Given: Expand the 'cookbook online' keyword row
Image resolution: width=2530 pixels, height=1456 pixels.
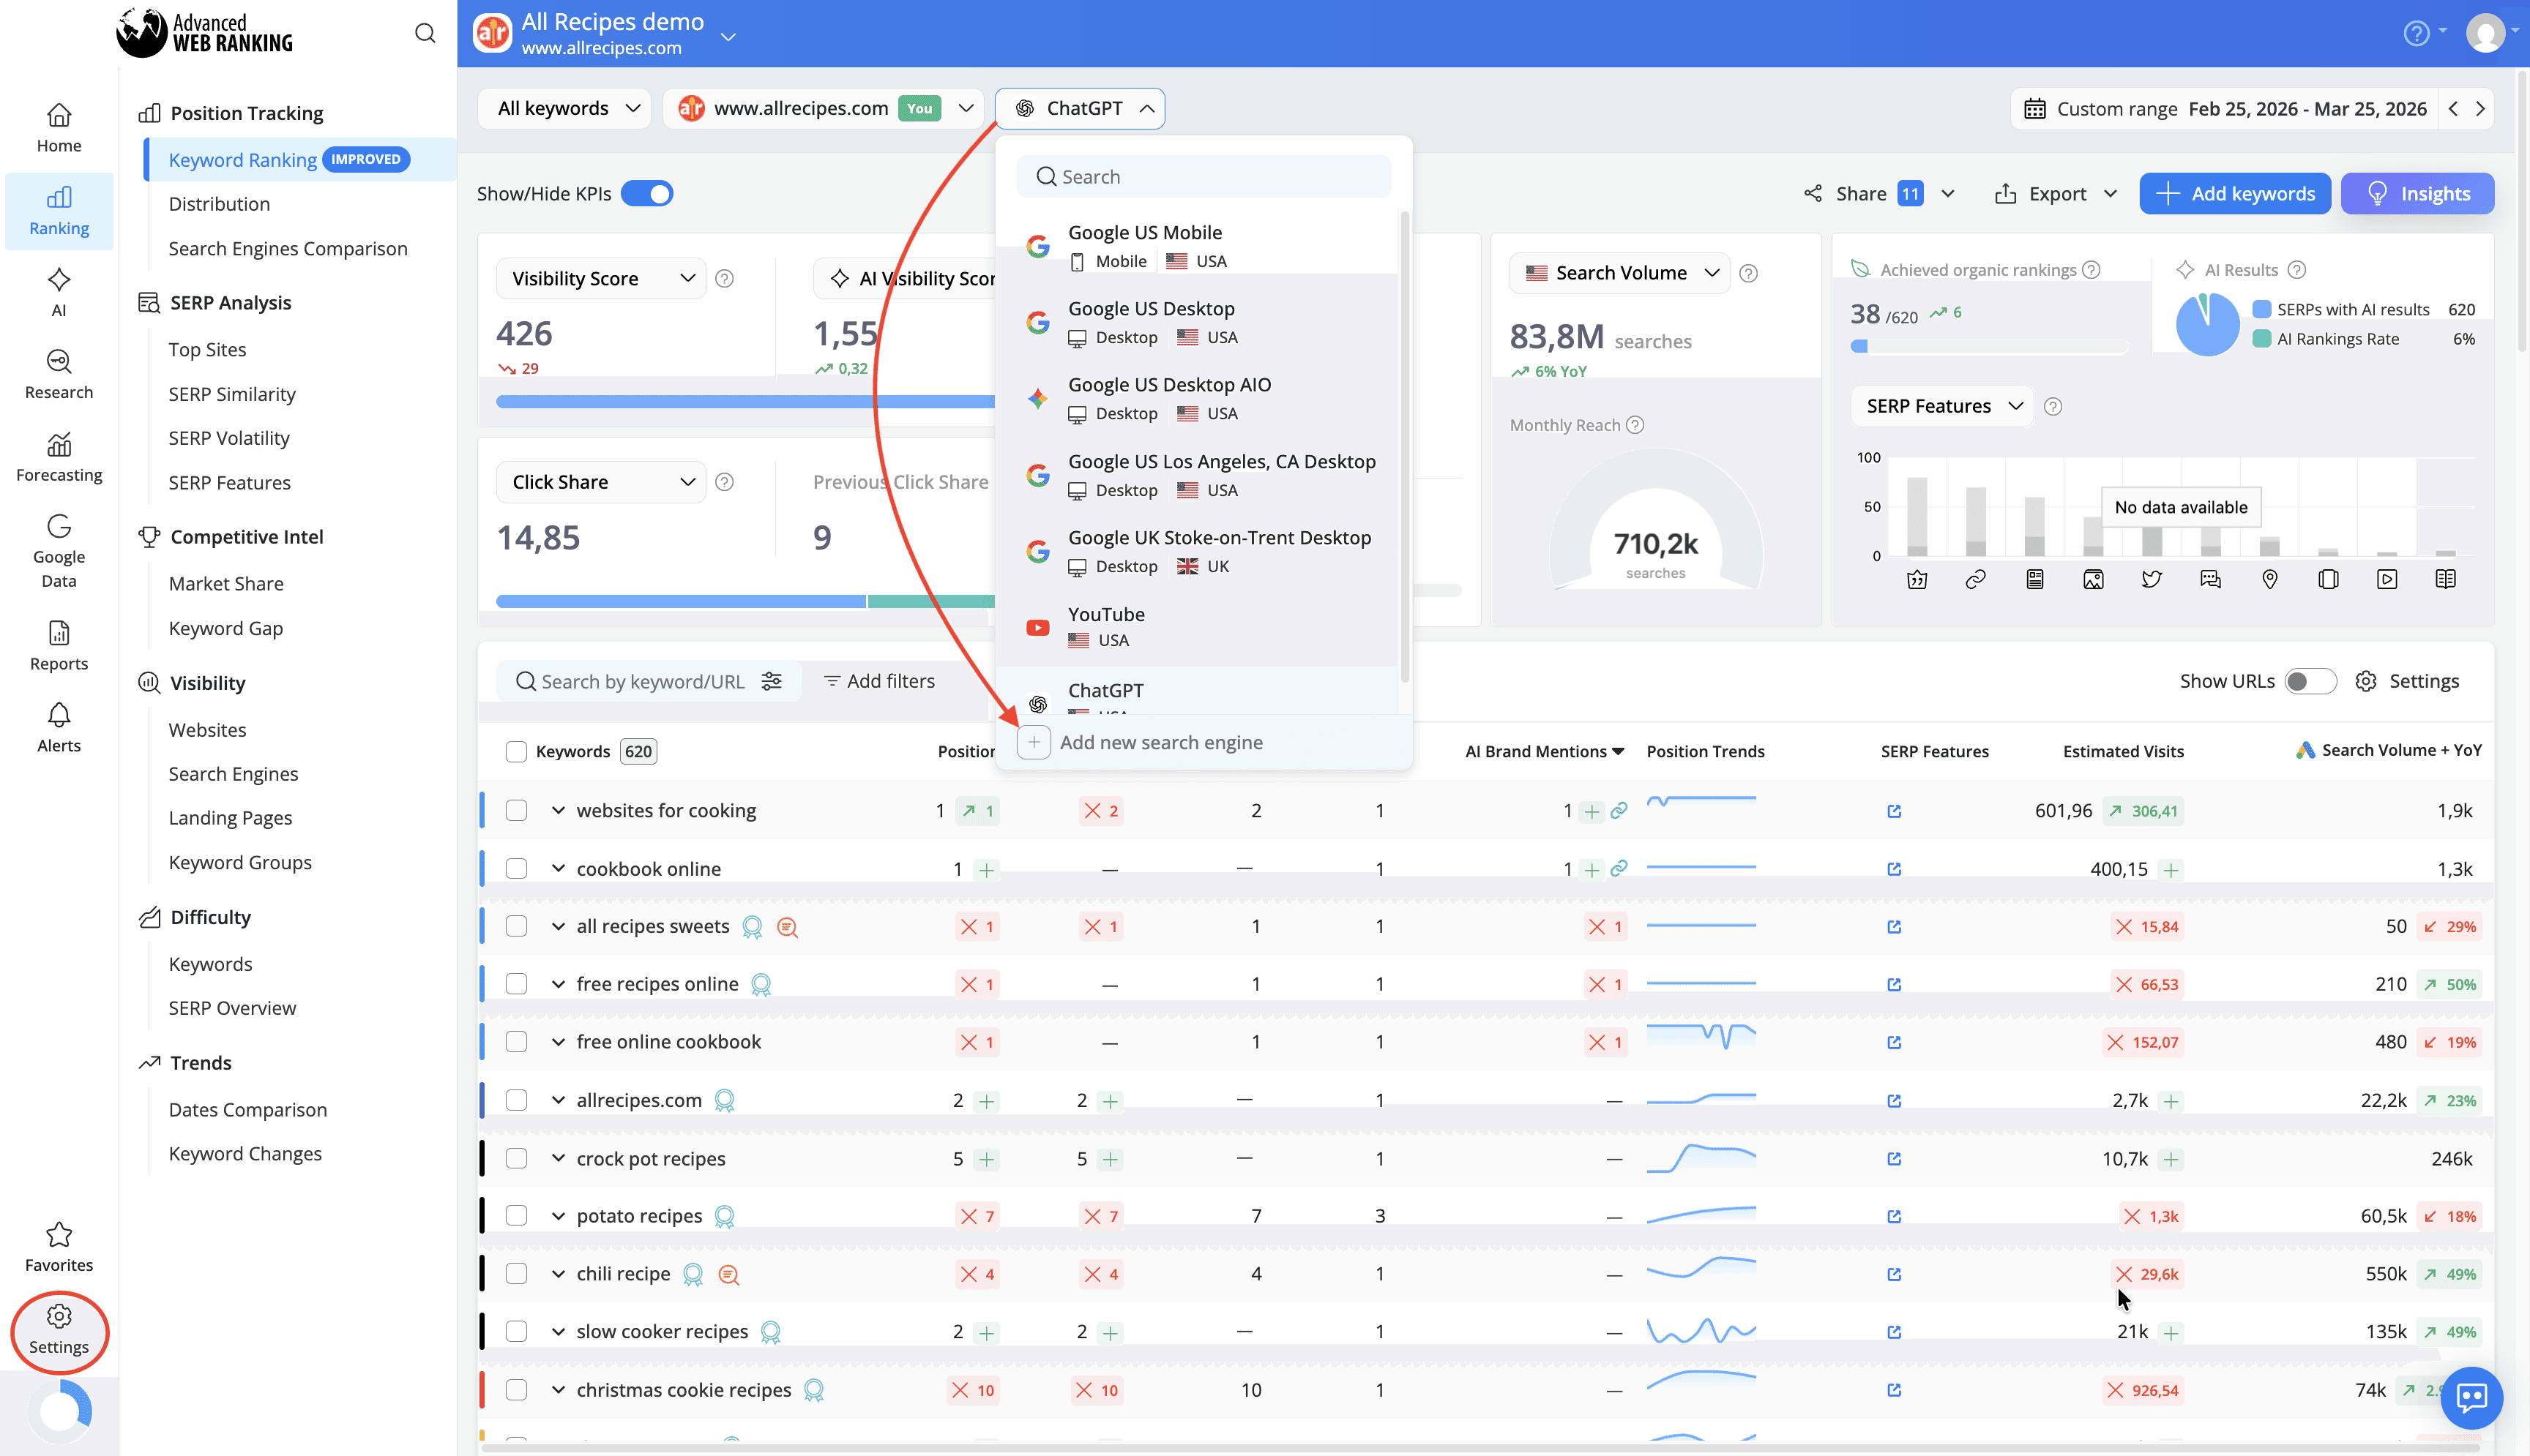Looking at the screenshot, I should tap(559, 868).
